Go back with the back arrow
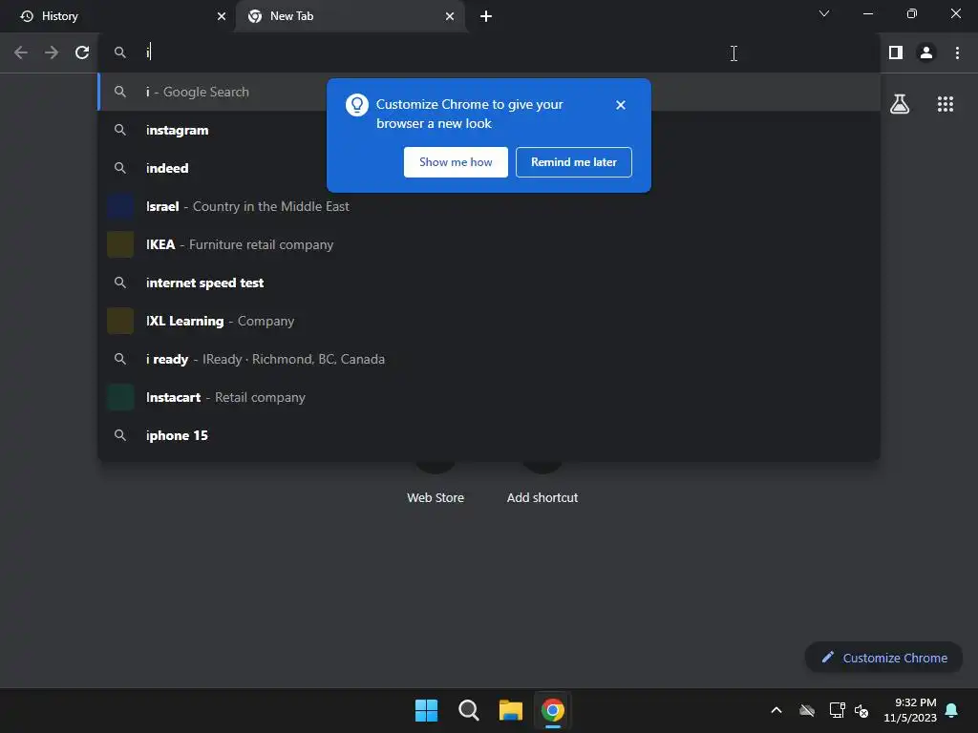Image resolution: width=978 pixels, height=733 pixels. click(x=21, y=52)
